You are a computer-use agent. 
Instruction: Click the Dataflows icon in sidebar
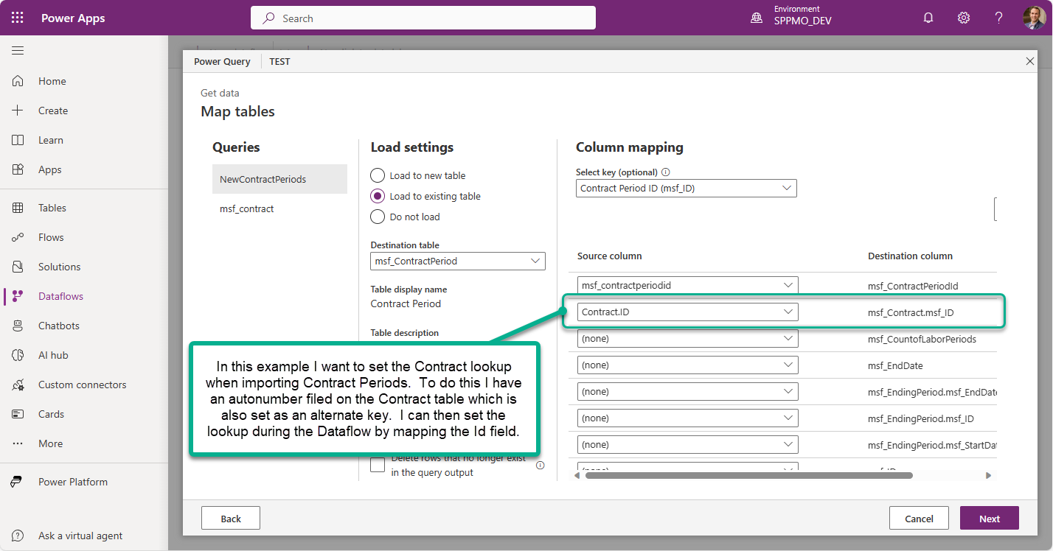18,296
